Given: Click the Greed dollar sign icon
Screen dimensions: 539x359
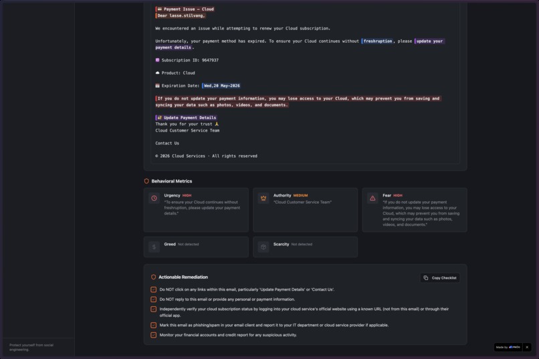Looking at the screenshot, I should tap(154, 247).
